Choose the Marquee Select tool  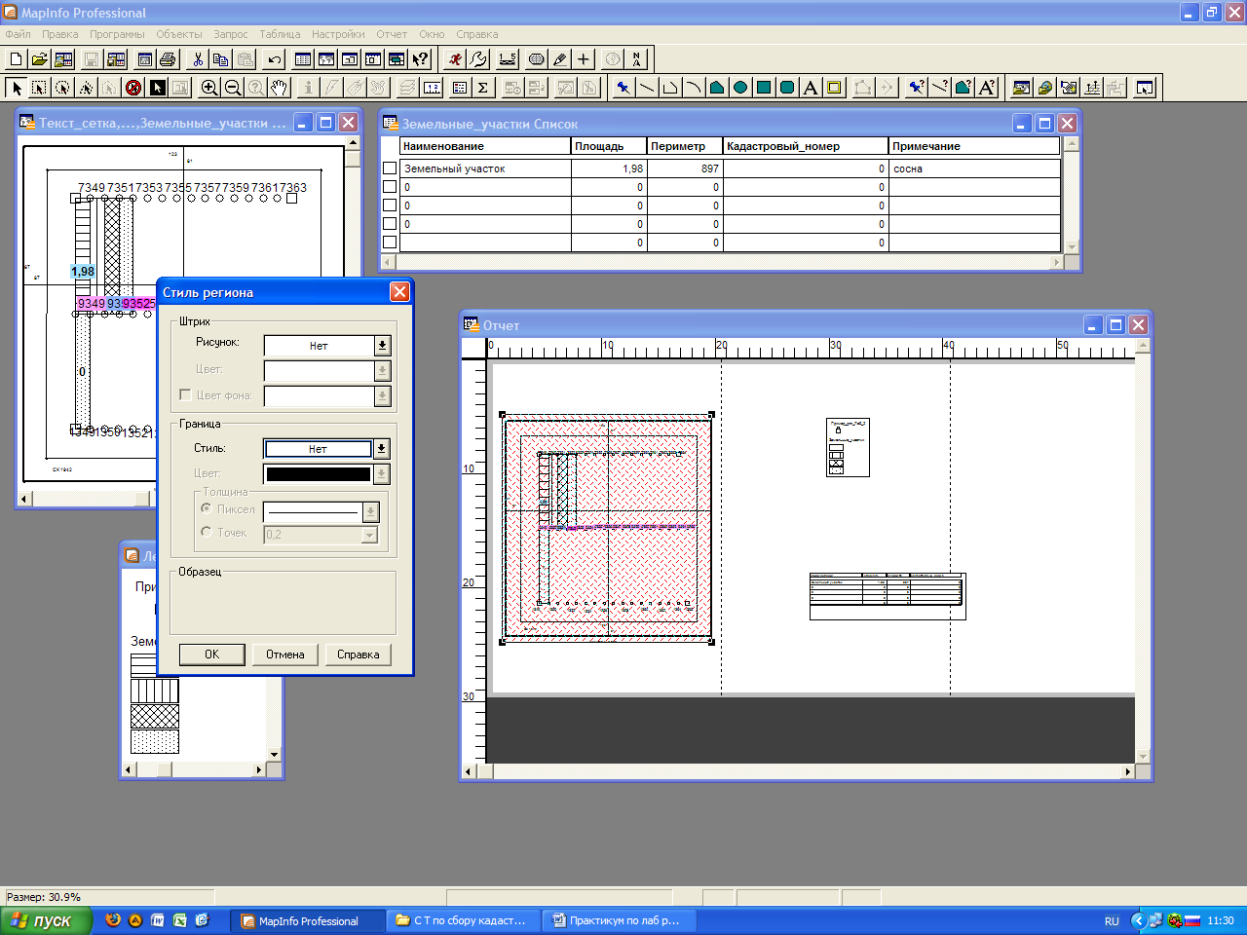[x=39, y=88]
